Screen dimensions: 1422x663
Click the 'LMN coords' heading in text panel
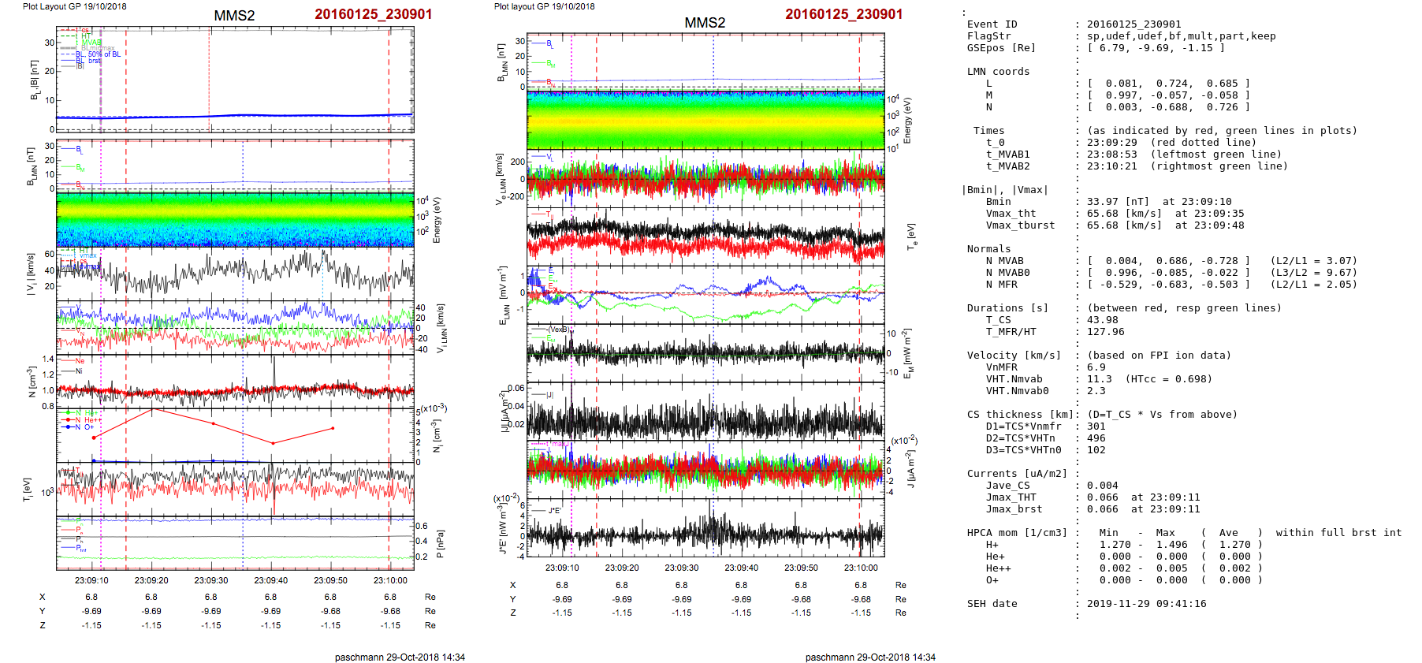coord(998,72)
